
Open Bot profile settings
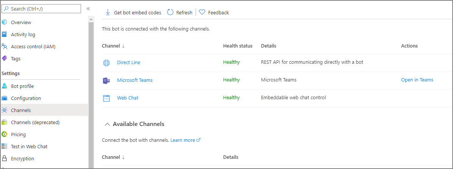[x=22, y=86]
